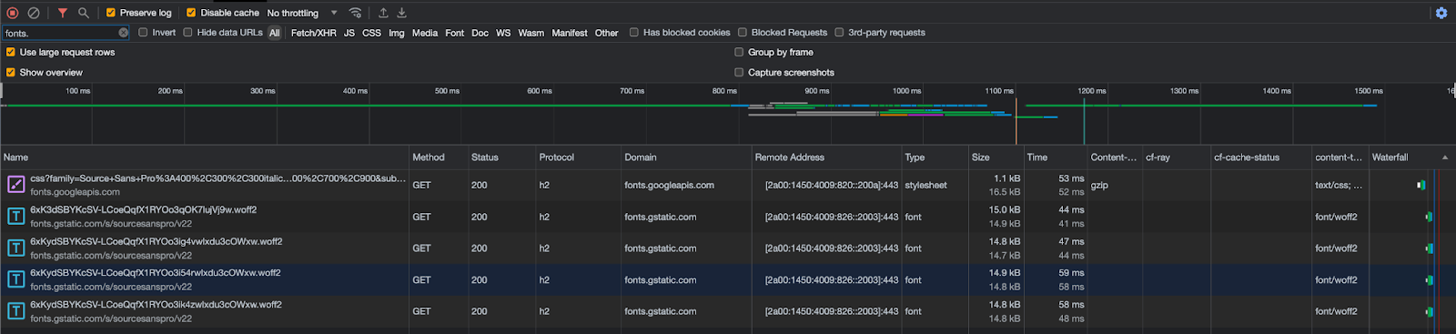Open the No throttling dropdown
The image size is (1456, 334).
point(302,13)
